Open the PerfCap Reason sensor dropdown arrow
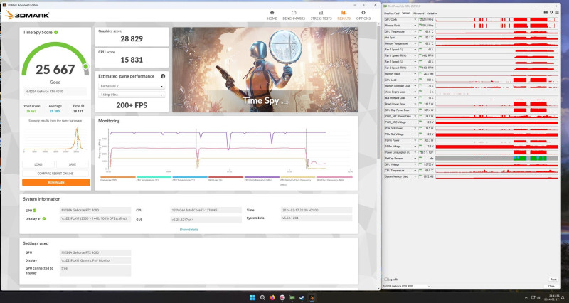This screenshot has height=303, width=569. (x=415, y=159)
